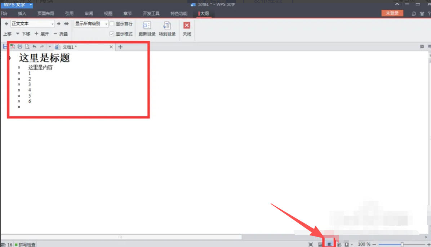The width and height of the screenshot is (431, 247).
Task: Click the full screen icon in status bar
Action: [x=310, y=243]
